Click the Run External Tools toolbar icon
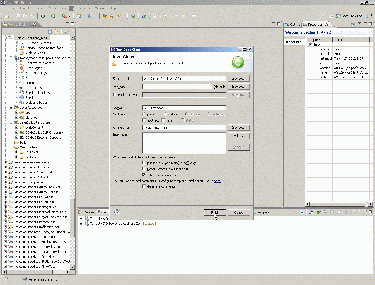Screen dimensions: 375x285 click(64, 16)
